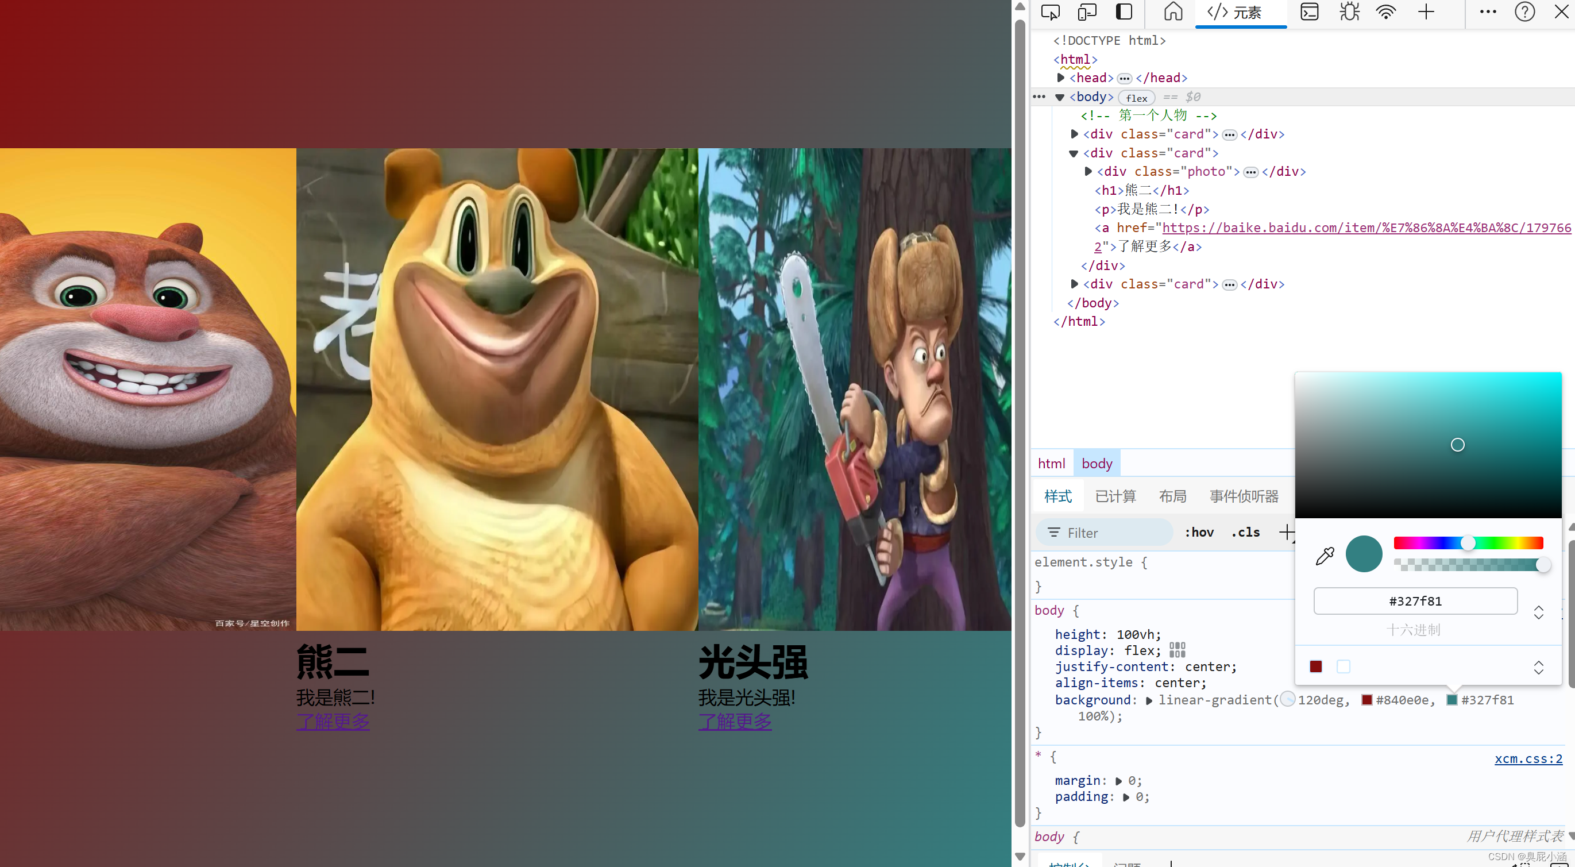Toggle the .cls class editor

pyautogui.click(x=1245, y=532)
